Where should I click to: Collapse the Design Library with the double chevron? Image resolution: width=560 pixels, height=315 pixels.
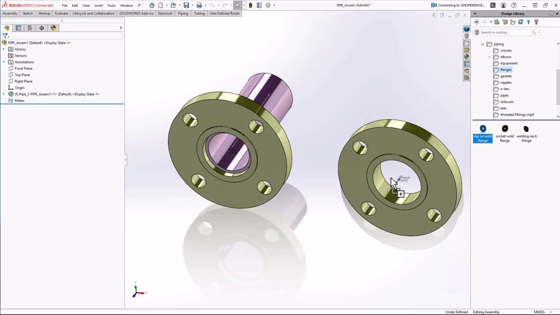[475, 13]
